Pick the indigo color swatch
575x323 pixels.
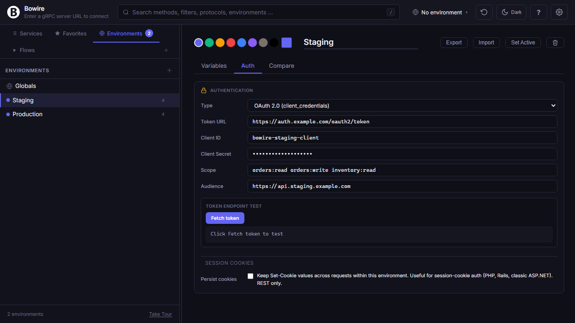pyautogui.click(x=199, y=43)
